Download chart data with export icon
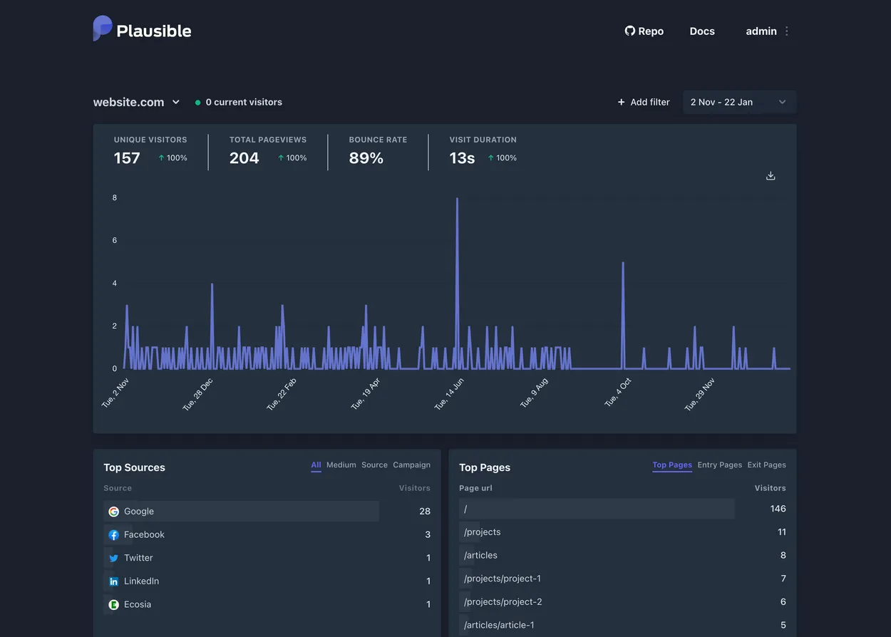The image size is (891, 637). (x=770, y=176)
